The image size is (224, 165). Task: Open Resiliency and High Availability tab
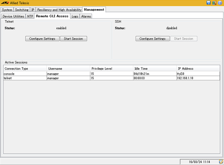coord(59,10)
